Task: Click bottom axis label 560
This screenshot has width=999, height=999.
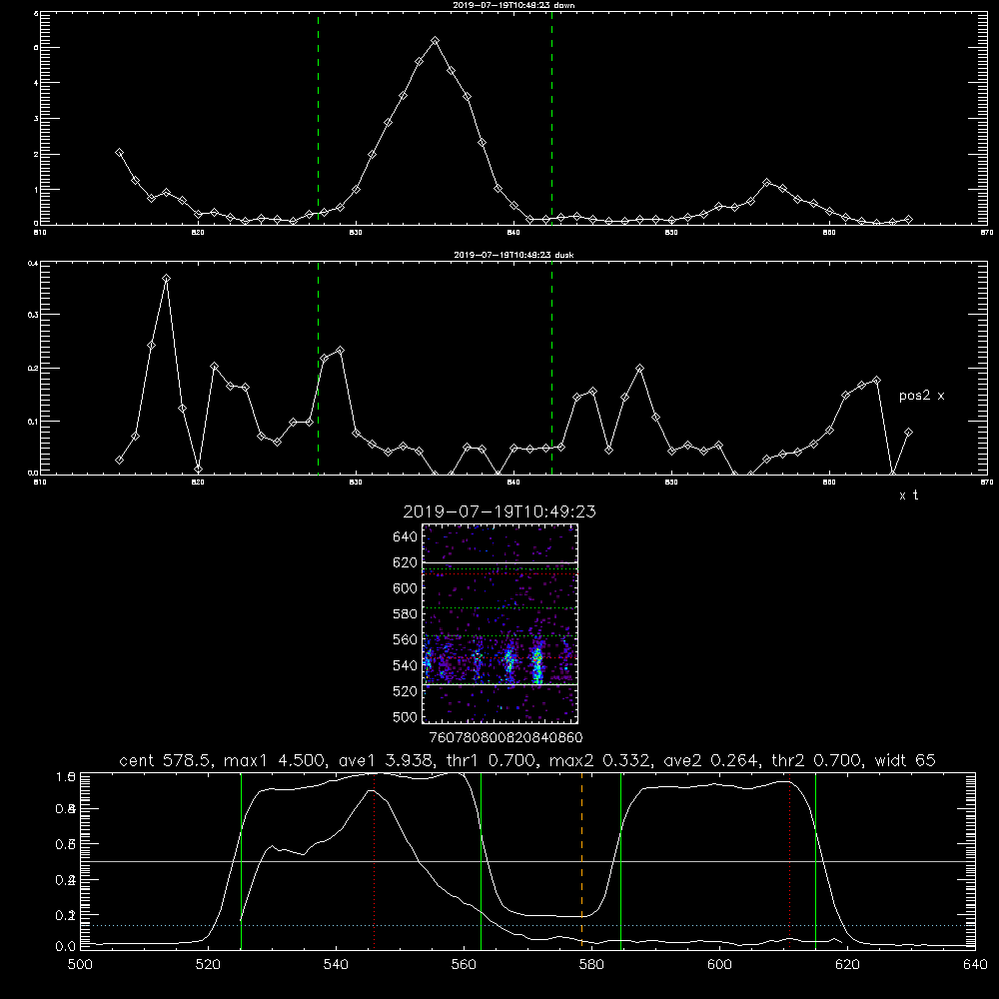Action: pyautogui.click(x=464, y=965)
